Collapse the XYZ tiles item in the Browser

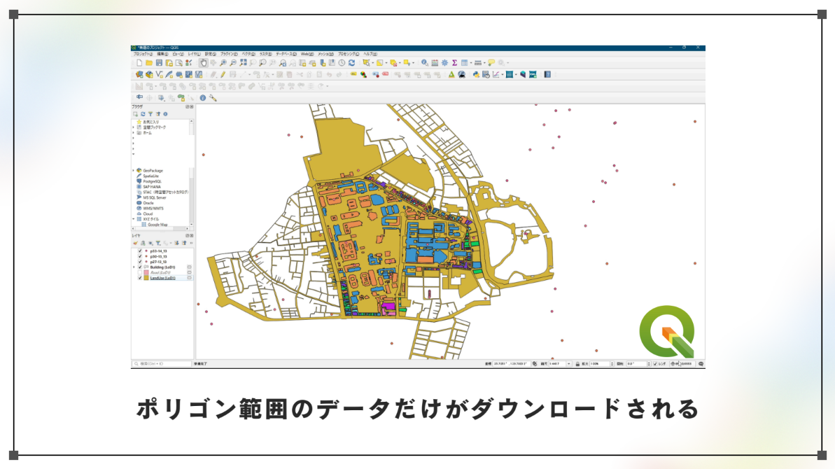coord(133,219)
